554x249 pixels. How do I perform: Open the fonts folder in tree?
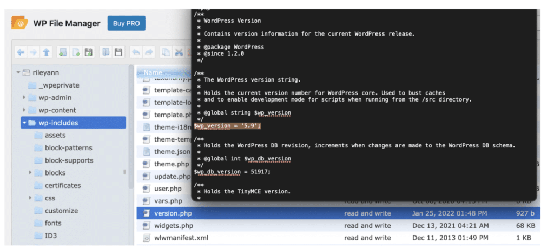click(53, 223)
